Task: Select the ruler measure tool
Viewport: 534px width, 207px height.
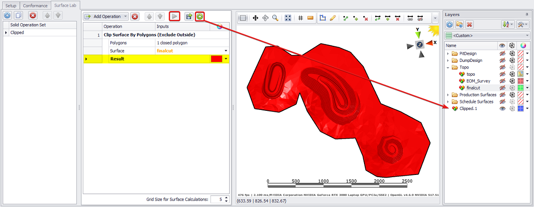Action: pos(311,18)
